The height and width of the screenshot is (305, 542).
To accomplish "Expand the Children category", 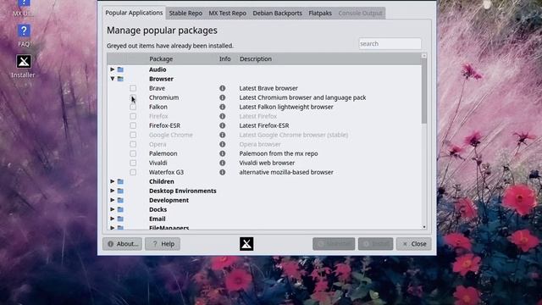I will coord(113,181).
